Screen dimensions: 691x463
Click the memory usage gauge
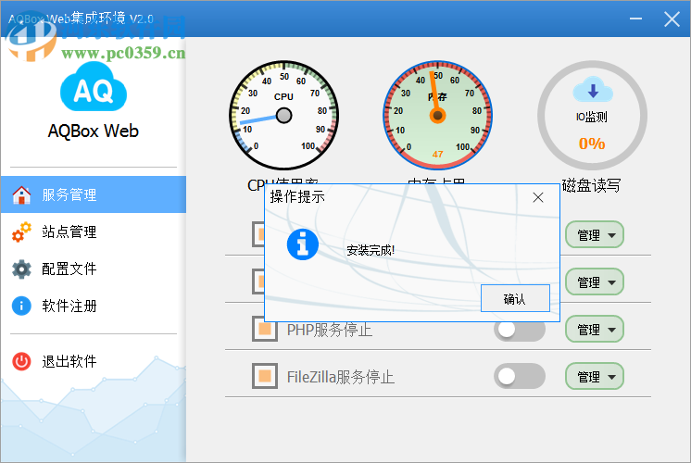(x=437, y=115)
